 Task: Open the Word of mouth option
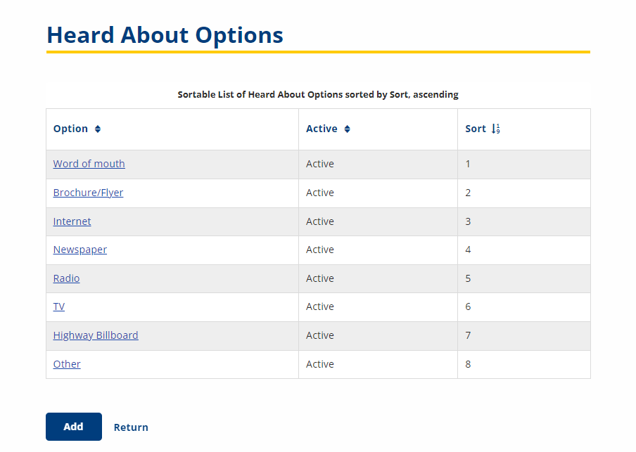pyautogui.click(x=89, y=164)
